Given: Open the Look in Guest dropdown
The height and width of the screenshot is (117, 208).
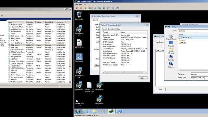Looking at the screenshot, I should (193, 31).
